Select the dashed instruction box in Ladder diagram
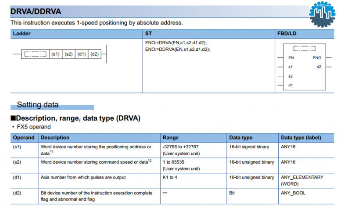Viewport: 337px width, 207px height. coord(35,54)
